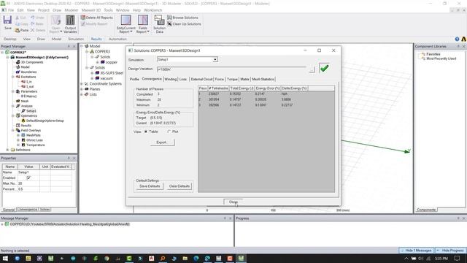
Task: Select the Table view radio button
Action: (146, 131)
